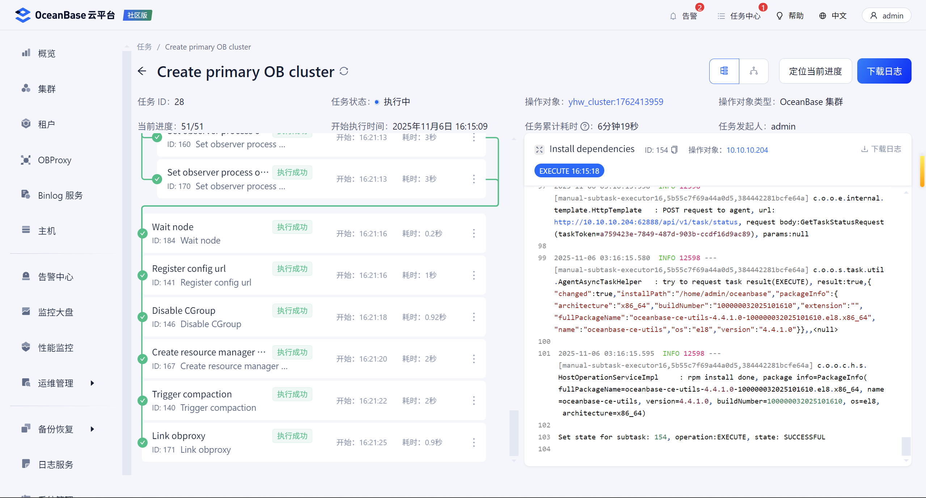The width and height of the screenshot is (926, 498).
Task: Open the admin user menu
Action: (886, 16)
